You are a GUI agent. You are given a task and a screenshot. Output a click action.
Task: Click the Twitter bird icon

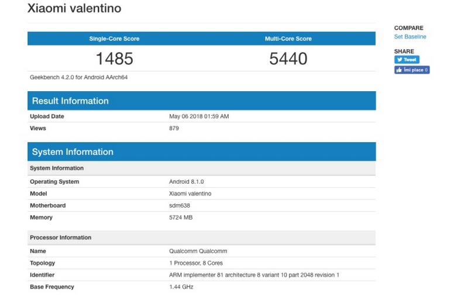400,59
